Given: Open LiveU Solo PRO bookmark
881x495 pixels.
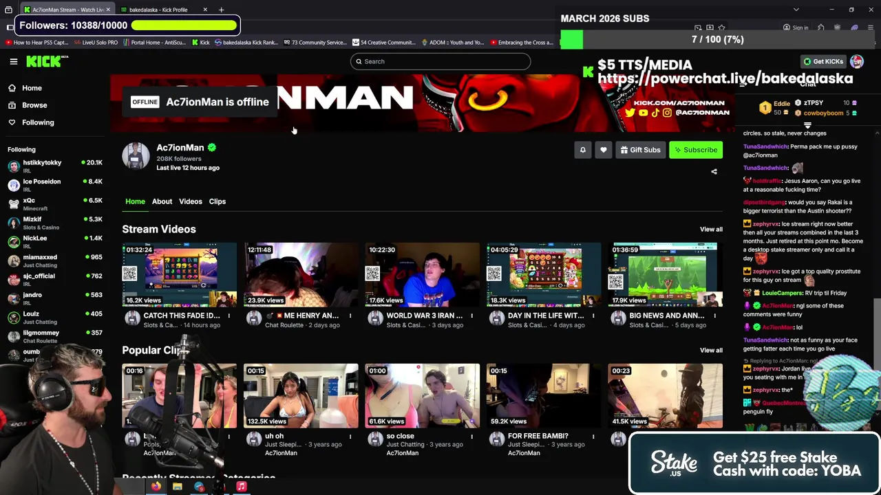Looking at the screenshot, I should click(x=95, y=43).
